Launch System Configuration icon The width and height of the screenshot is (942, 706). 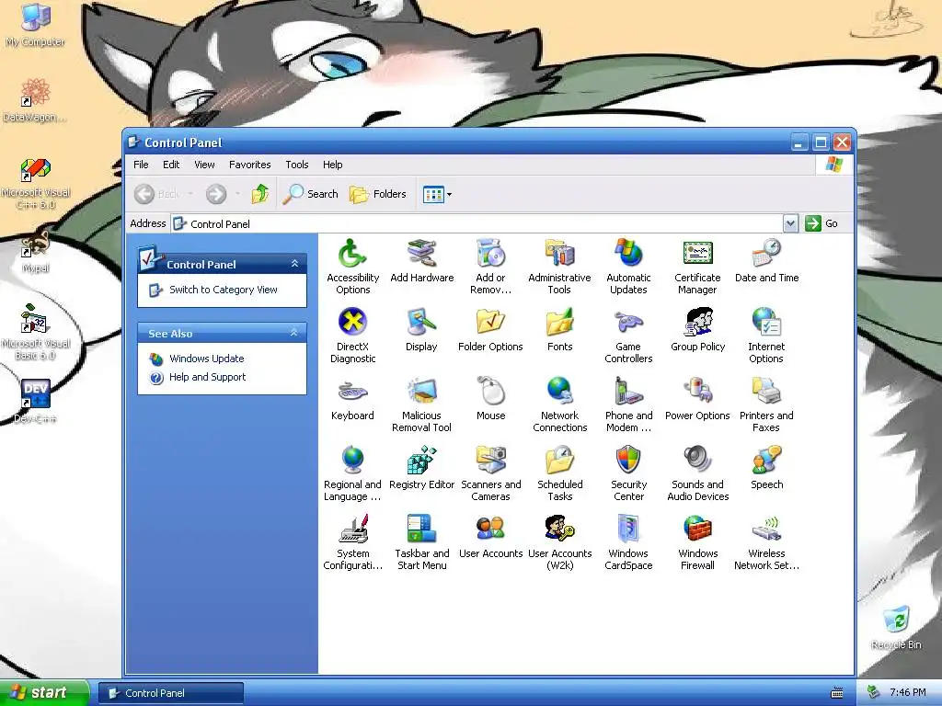click(x=352, y=529)
